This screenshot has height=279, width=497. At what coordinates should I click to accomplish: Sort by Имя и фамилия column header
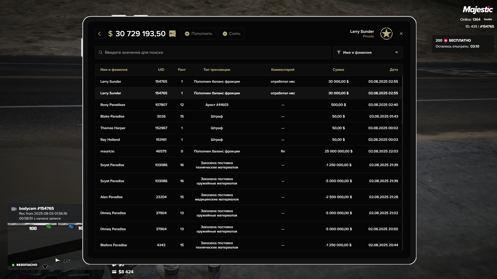pos(114,70)
